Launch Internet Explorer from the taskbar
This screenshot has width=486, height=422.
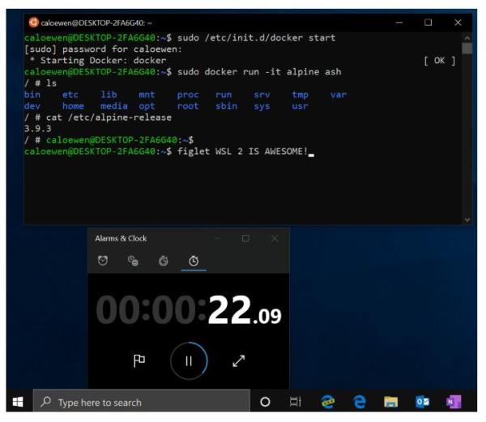click(328, 402)
